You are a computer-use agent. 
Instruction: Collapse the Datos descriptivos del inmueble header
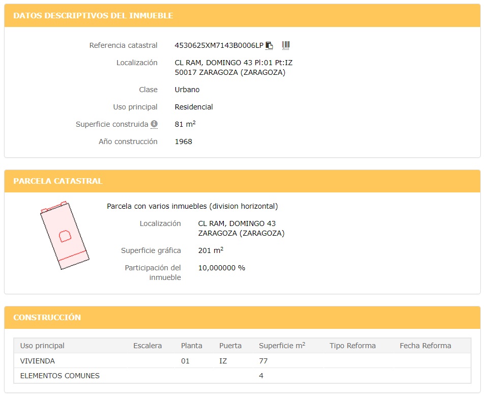tap(242, 16)
